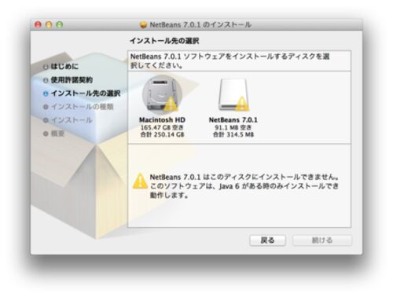Click the 合計 250.14 GB text
This screenshot has height=297, width=393.
pos(162,134)
